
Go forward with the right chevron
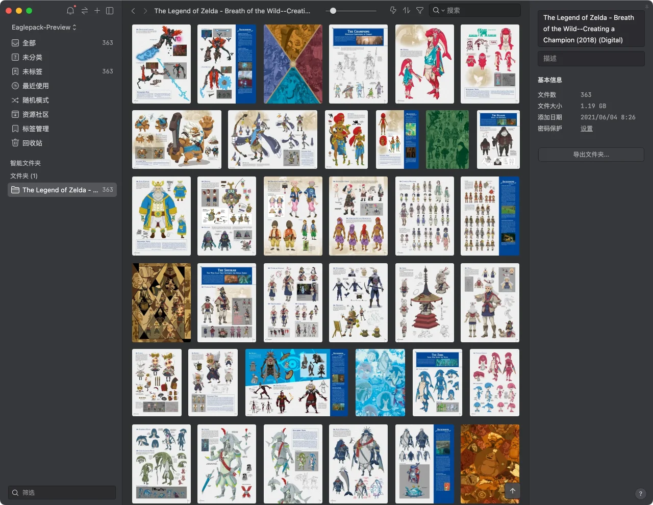pos(145,11)
